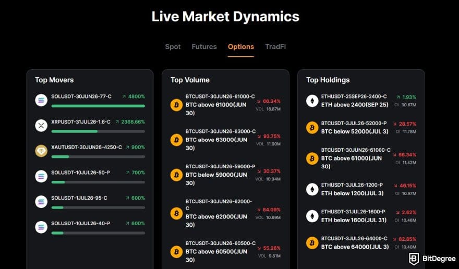The image size is (459, 269).
Task: Click Bitcoin icon beside BTC above 64000
Action: 312,243
